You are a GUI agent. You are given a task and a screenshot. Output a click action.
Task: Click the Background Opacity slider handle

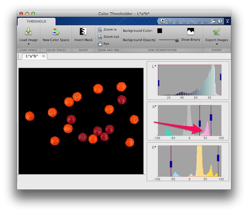(177, 40)
